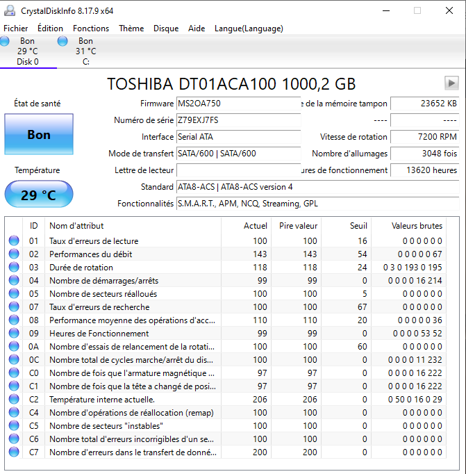Click the Fonctionnalités field
This screenshot has height=474, width=466.
click(x=317, y=204)
